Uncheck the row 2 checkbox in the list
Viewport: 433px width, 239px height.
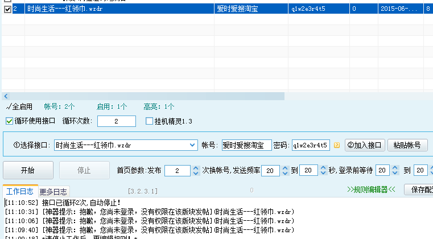pyautogui.click(x=7, y=9)
